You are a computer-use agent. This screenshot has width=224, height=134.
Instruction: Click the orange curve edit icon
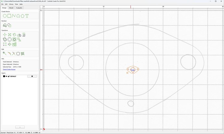[x=9, y=53]
